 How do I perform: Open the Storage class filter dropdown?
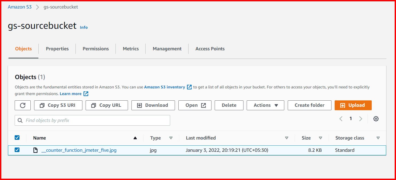378,138
